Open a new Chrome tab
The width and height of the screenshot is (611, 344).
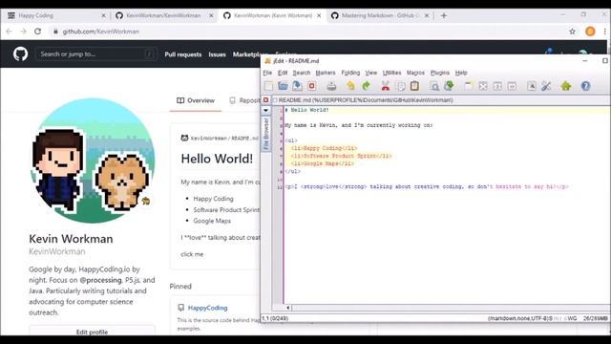pos(443,15)
